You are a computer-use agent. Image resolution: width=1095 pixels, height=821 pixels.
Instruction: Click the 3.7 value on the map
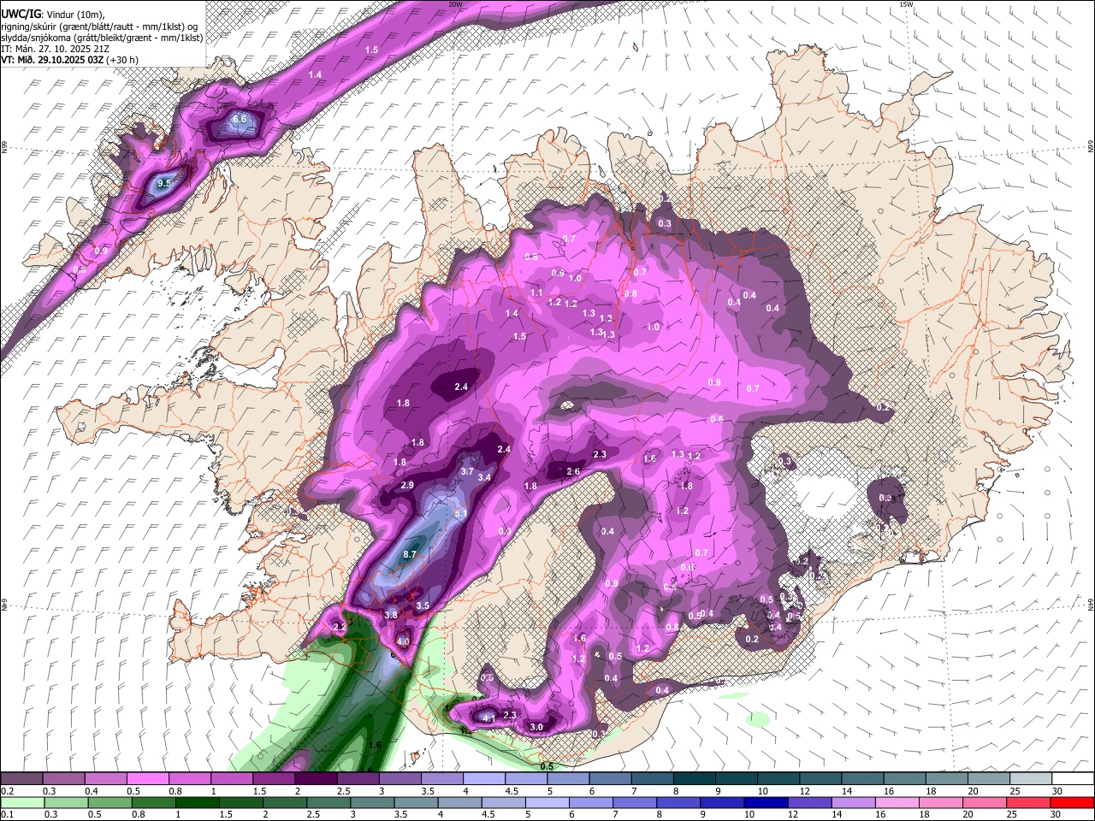[x=467, y=471]
